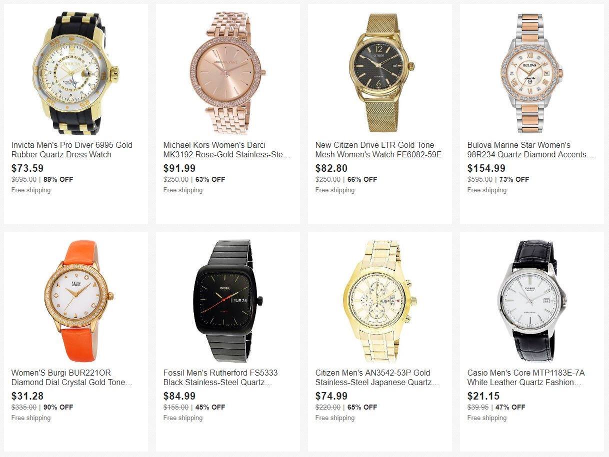Open the Bulova Marine Star watch image

click(532, 72)
